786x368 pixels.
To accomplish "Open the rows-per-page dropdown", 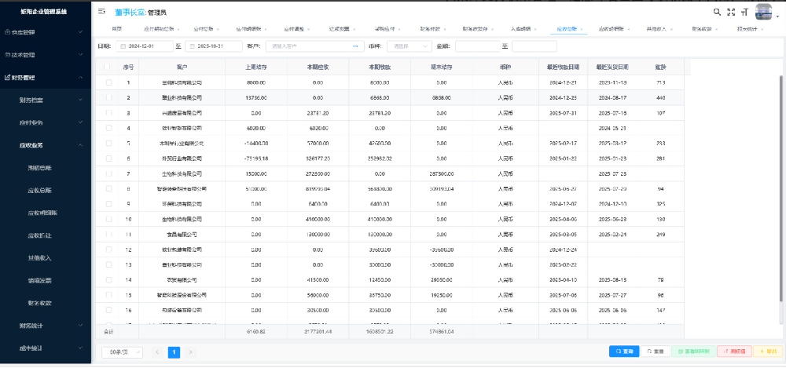I will coord(120,352).
